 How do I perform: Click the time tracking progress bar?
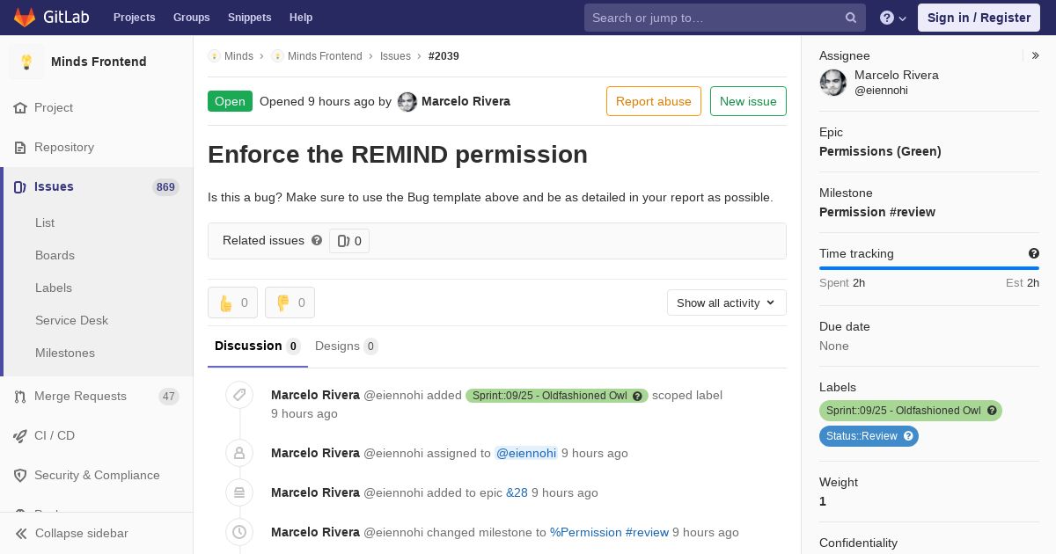point(928,268)
